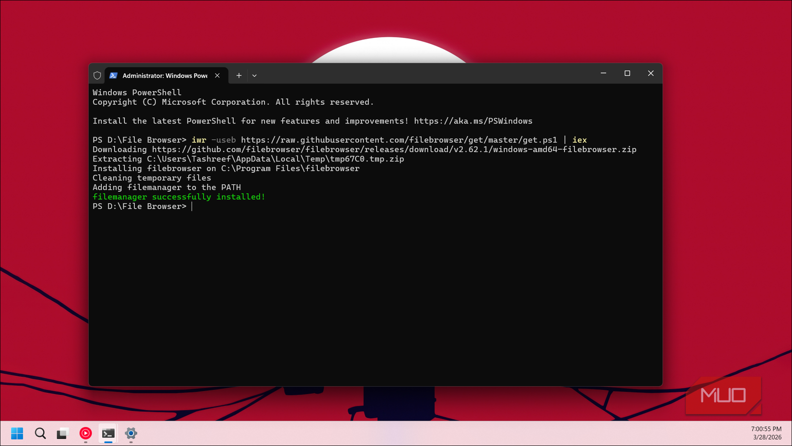792x446 pixels.
Task: Click the admin shield icon in the title bar
Action: 97,75
